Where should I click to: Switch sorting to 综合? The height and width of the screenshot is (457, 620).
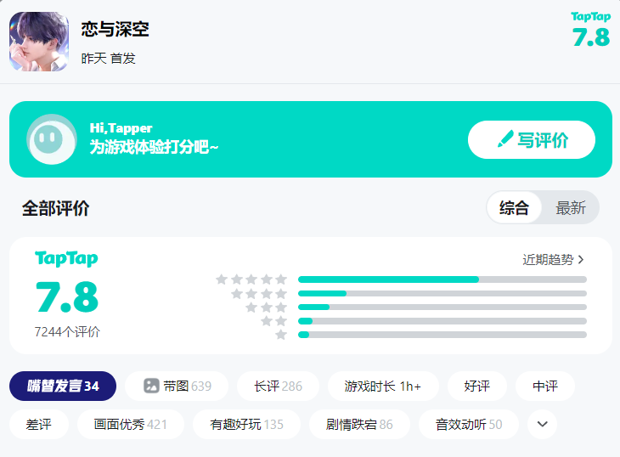tap(514, 208)
